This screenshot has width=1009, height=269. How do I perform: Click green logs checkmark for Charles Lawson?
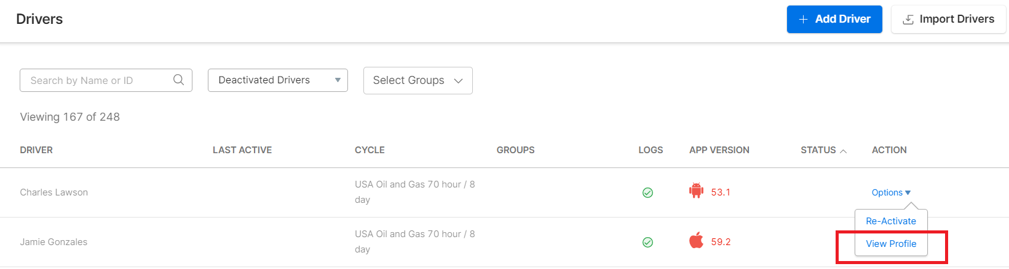click(x=647, y=192)
